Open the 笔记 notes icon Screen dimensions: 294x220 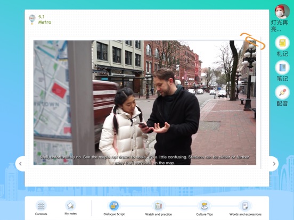pyautogui.click(x=282, y=67)
